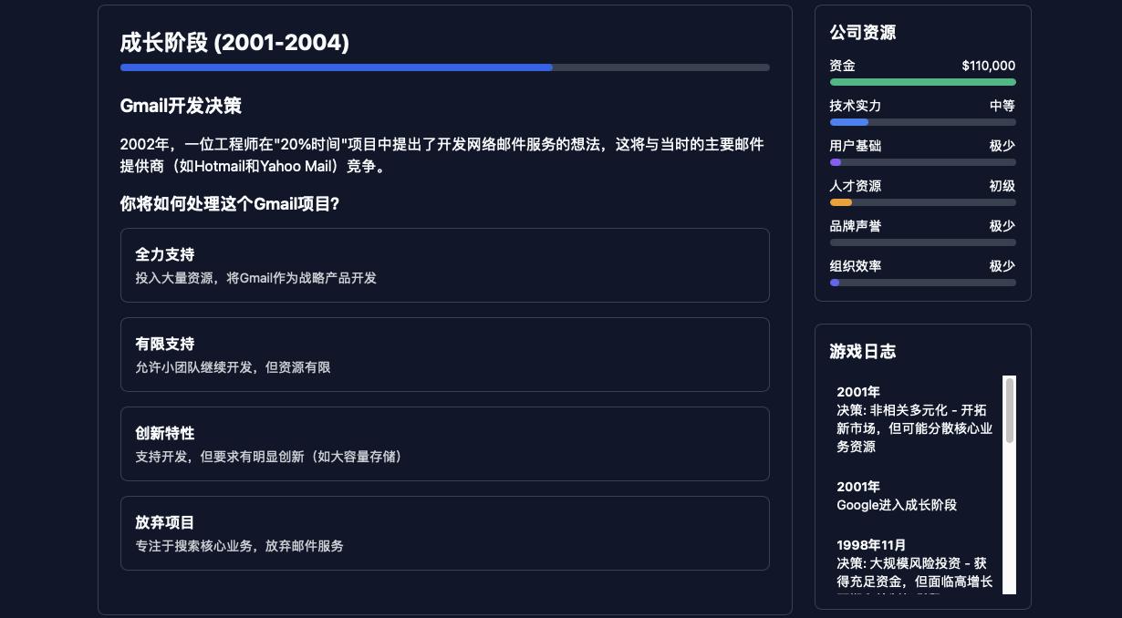This screenshot has height=618, width=1122.
Task: Click the 品牌声誉 progress bar
Action: (x=922, y=242)
